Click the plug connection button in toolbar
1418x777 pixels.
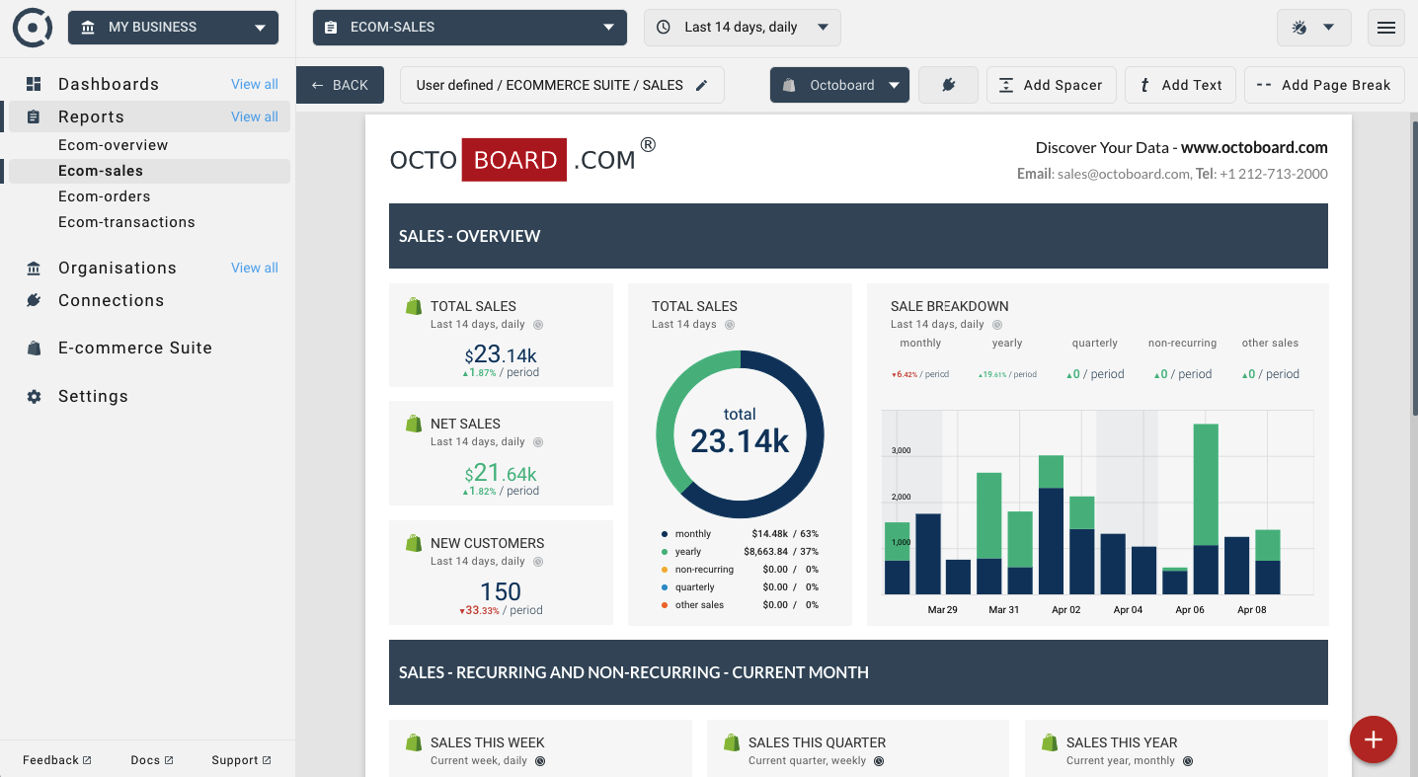[948, 85]
